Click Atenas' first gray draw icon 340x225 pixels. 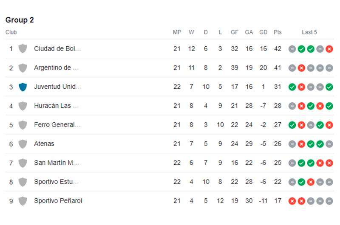[x=292, y=144]
